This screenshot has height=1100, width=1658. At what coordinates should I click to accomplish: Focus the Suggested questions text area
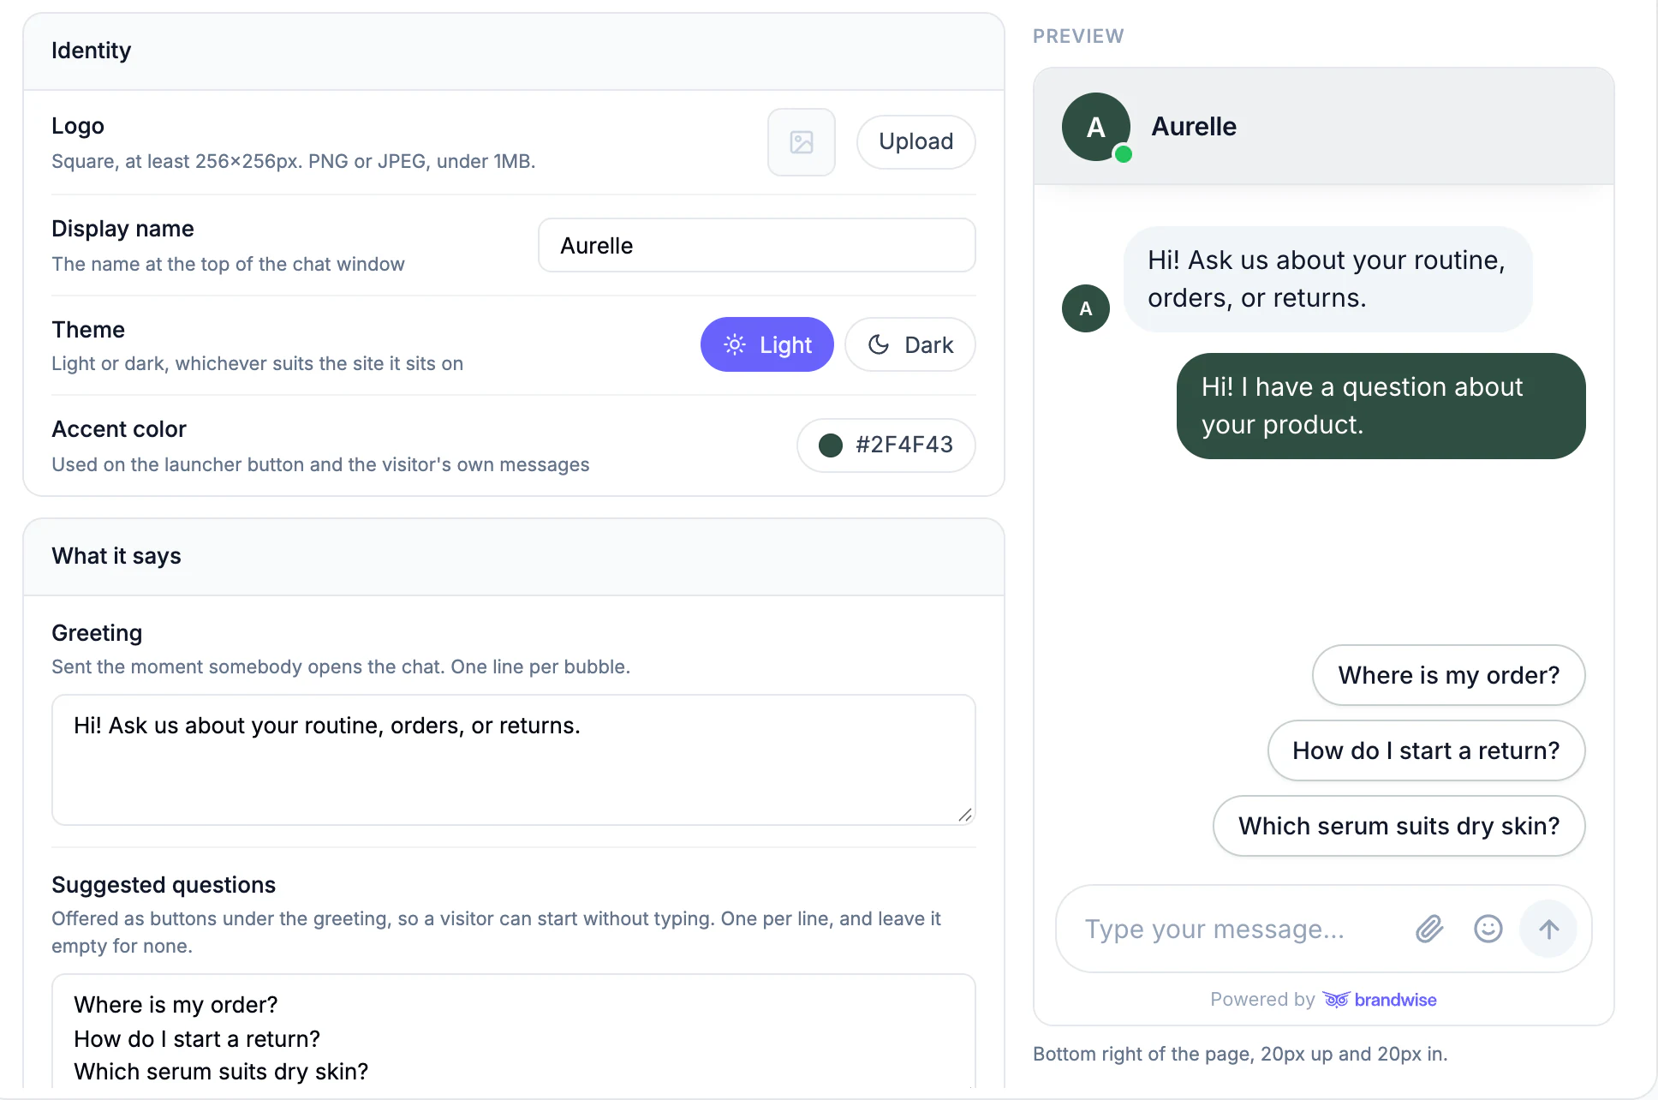[514, 1031]
